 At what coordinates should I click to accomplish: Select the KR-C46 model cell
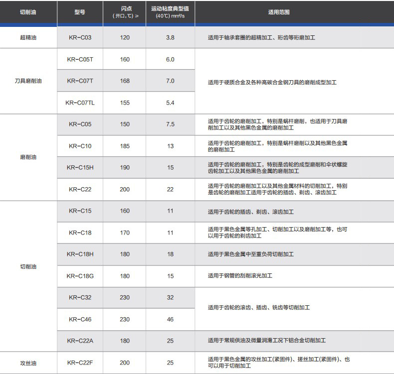pos(80,319)
